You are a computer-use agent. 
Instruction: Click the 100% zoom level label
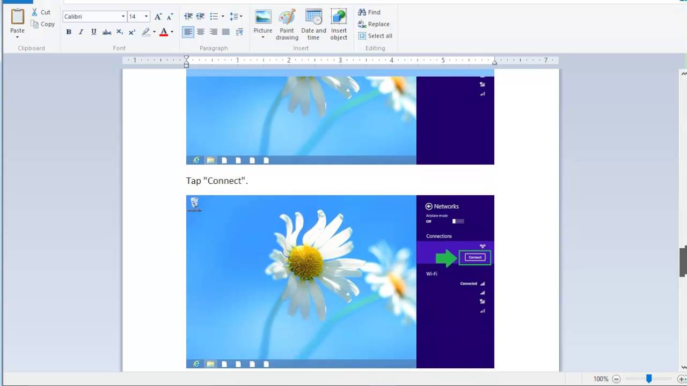tap(601, 379)
